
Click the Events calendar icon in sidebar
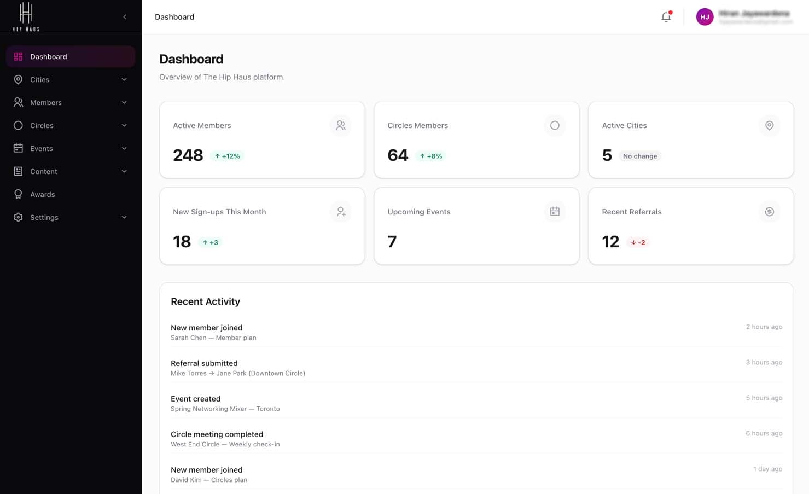pyautogui.click(x=18, y=148)
